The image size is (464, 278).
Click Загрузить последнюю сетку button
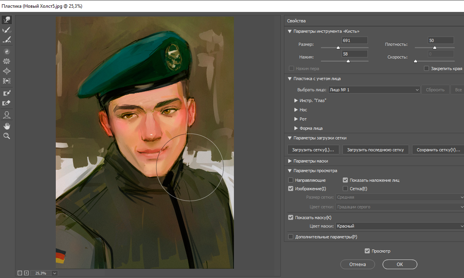(375, 150)
